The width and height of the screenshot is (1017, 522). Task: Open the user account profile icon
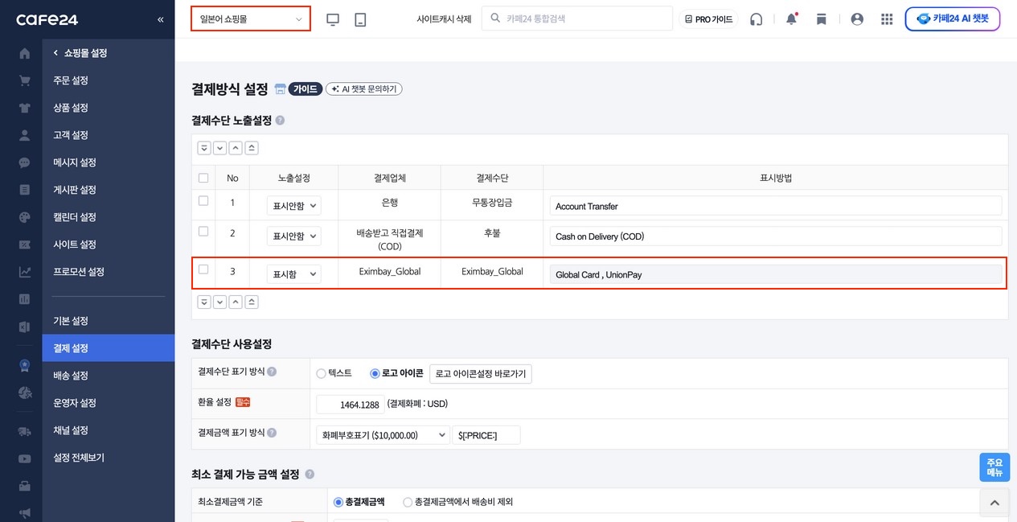coord(857,19)
